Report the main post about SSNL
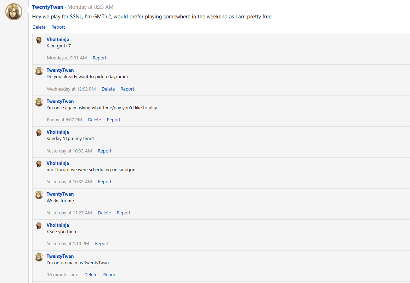The width and height of the screenshot is (410, 283). pyautogui.click(x=58, y=27)
